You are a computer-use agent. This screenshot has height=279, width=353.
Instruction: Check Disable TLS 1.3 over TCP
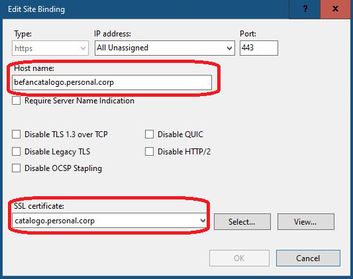pos(16,135)
